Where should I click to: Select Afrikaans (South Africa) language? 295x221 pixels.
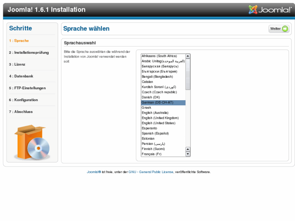click(x=163, y=56)
